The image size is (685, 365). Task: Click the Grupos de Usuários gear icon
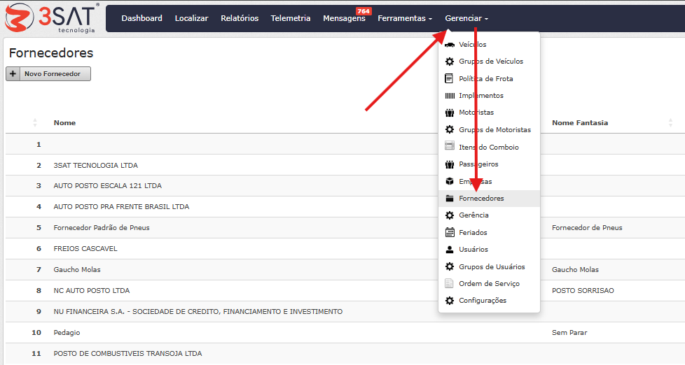[x=450, y=266]
